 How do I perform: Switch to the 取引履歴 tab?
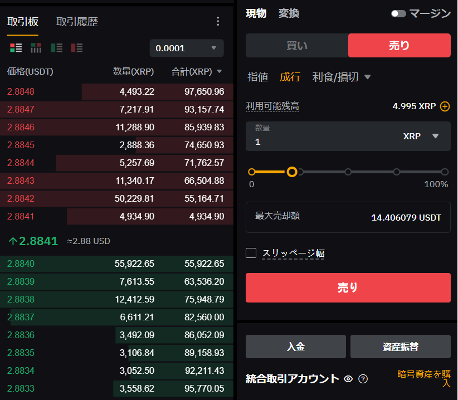(x=77, y=22)
